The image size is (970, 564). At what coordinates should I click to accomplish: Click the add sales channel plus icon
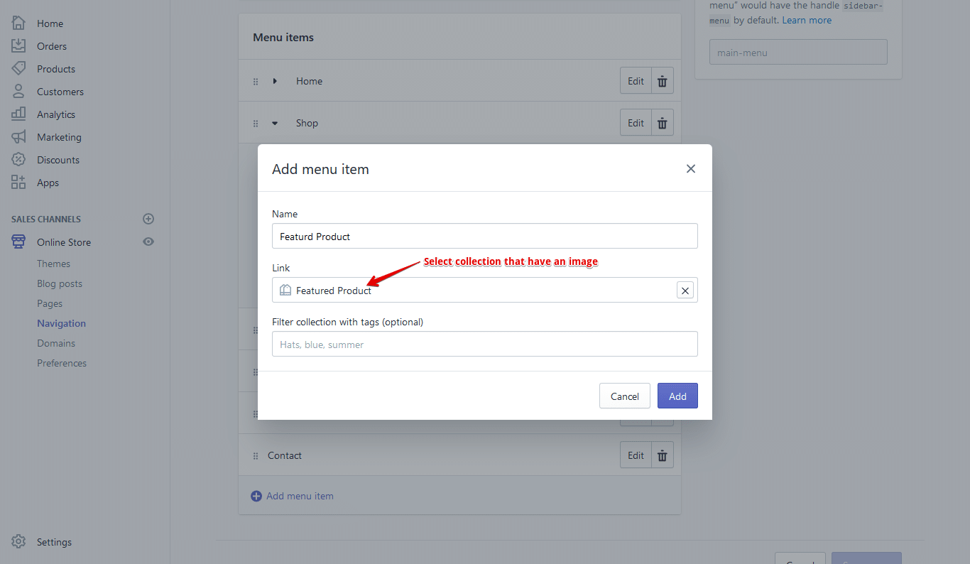click(x=148, y=219)
